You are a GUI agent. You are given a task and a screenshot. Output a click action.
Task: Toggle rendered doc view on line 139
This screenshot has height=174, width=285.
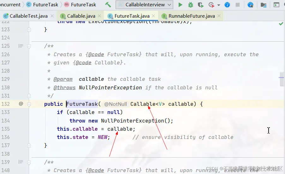pyautogui.click(x=21, y=162)
